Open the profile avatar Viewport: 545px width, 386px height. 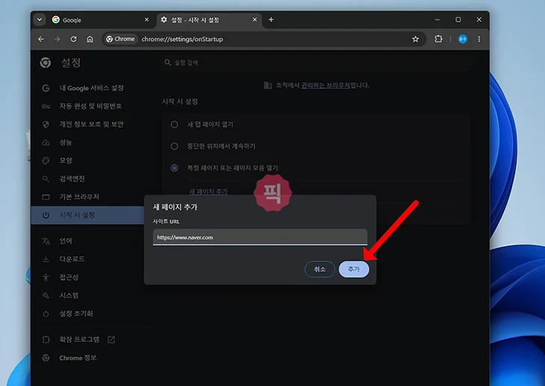(463, 39)
